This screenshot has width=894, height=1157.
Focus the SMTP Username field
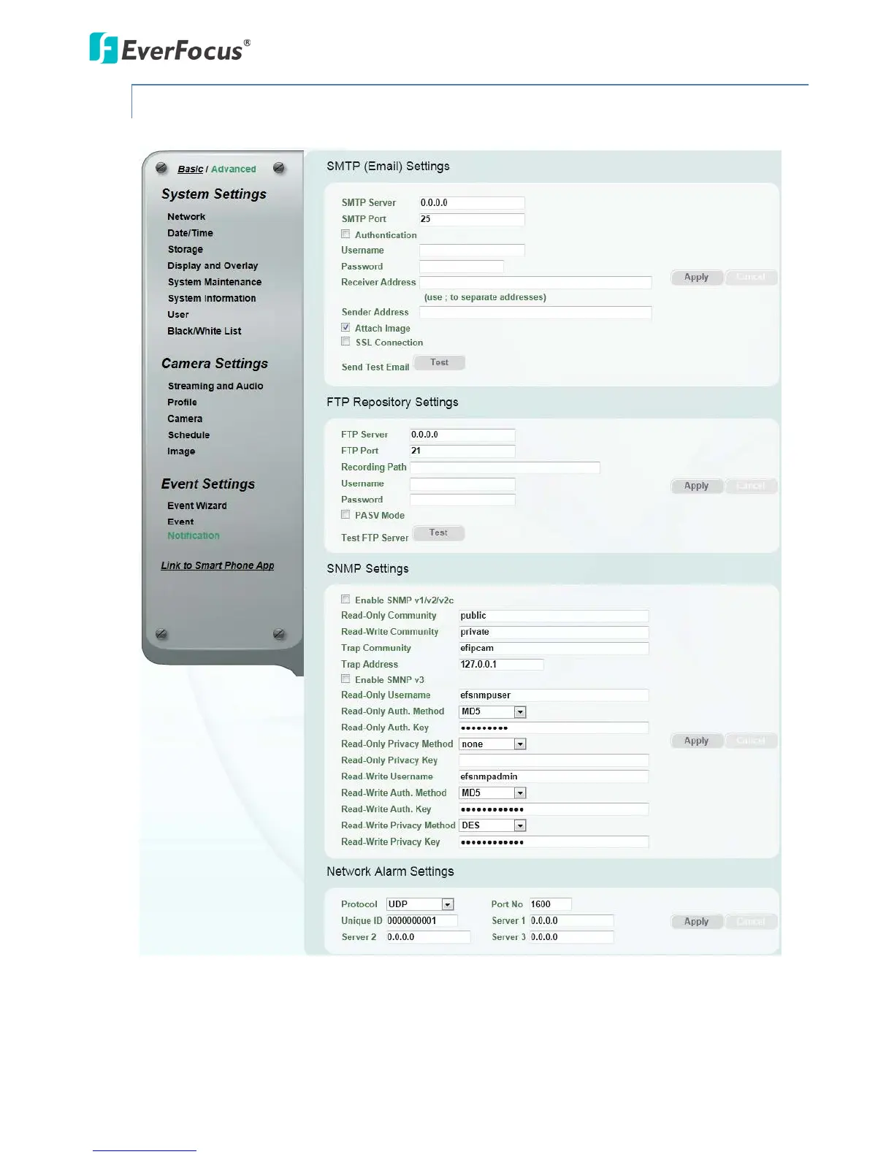pos(472,251)
